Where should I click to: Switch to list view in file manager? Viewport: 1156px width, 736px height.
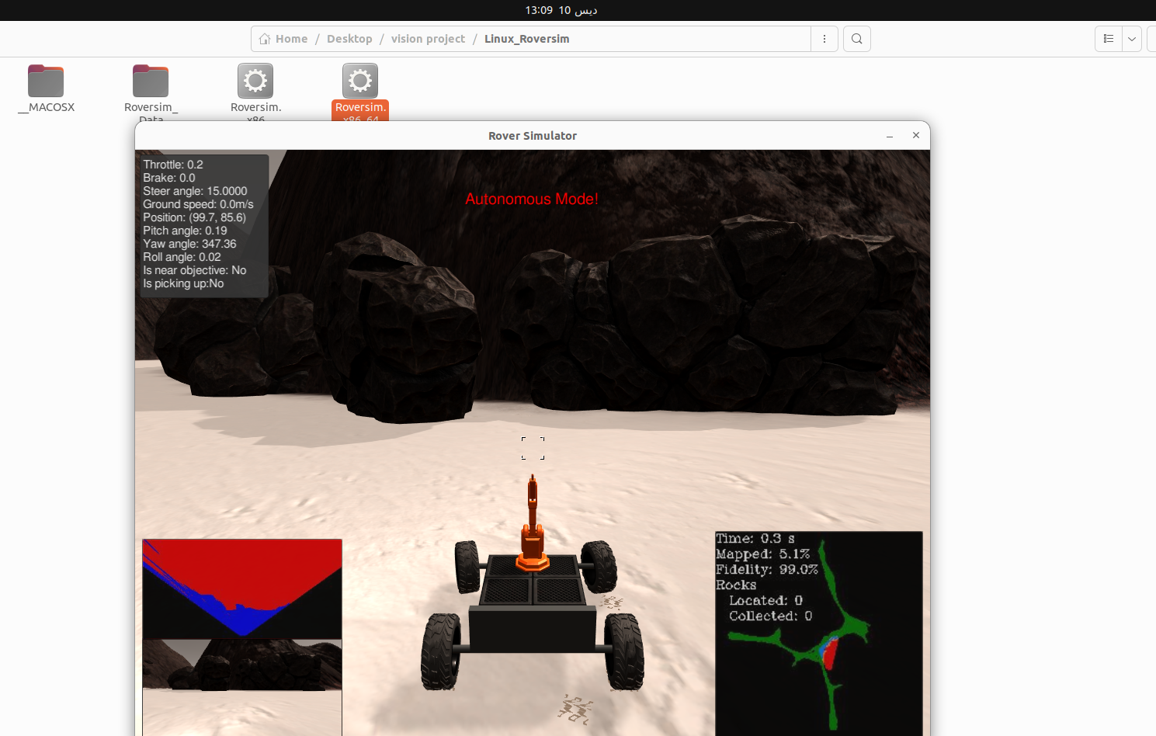[1109, 39]
